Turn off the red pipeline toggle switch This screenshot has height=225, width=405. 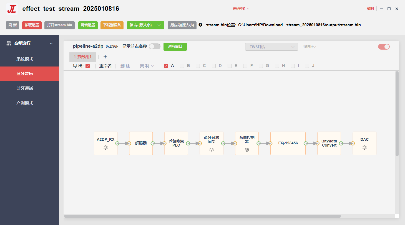click(384, 47)
